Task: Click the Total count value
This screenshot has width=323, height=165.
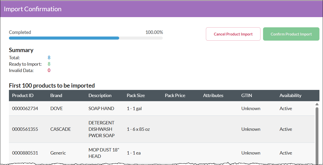Action: (49, 58)
